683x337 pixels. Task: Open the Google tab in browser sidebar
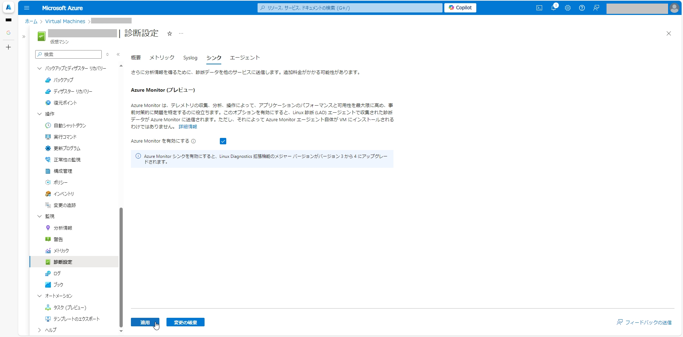pos(9,33)
